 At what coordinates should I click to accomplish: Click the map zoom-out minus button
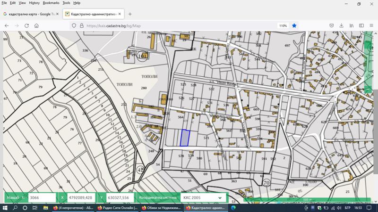368,89
